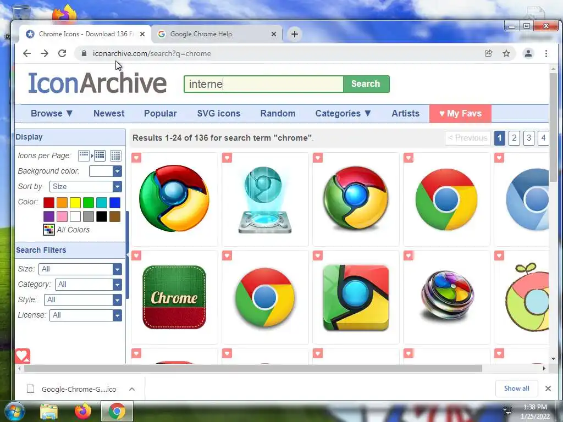563x422 pixels.
Task: Bookmark this page with the star icon
Action: coord(506,53)
